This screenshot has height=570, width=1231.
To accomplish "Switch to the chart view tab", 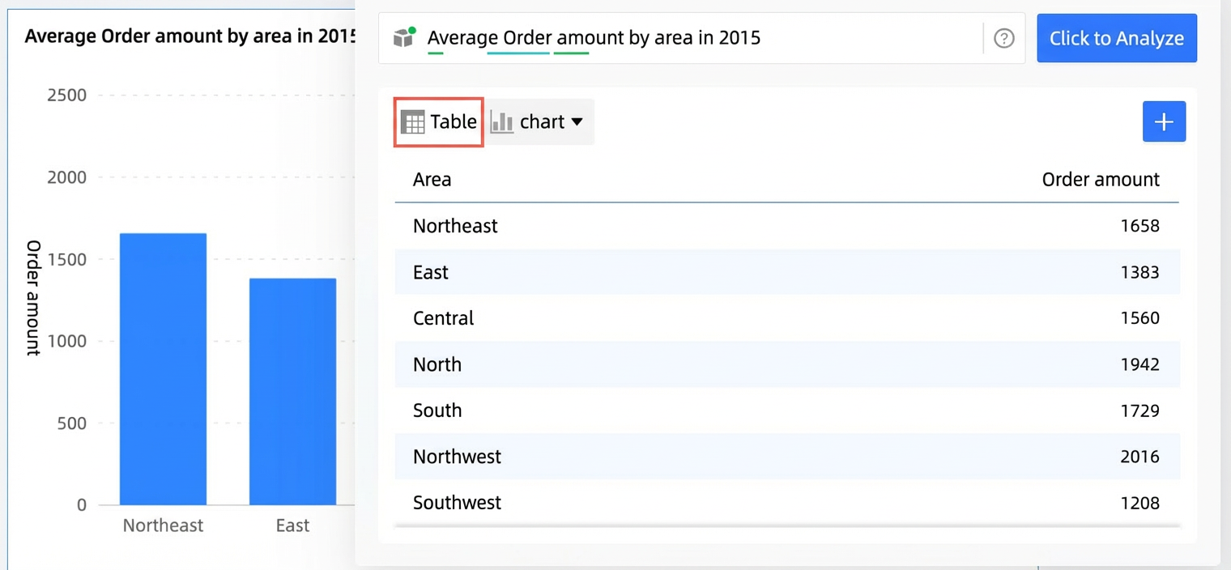I will coord(539,122).
